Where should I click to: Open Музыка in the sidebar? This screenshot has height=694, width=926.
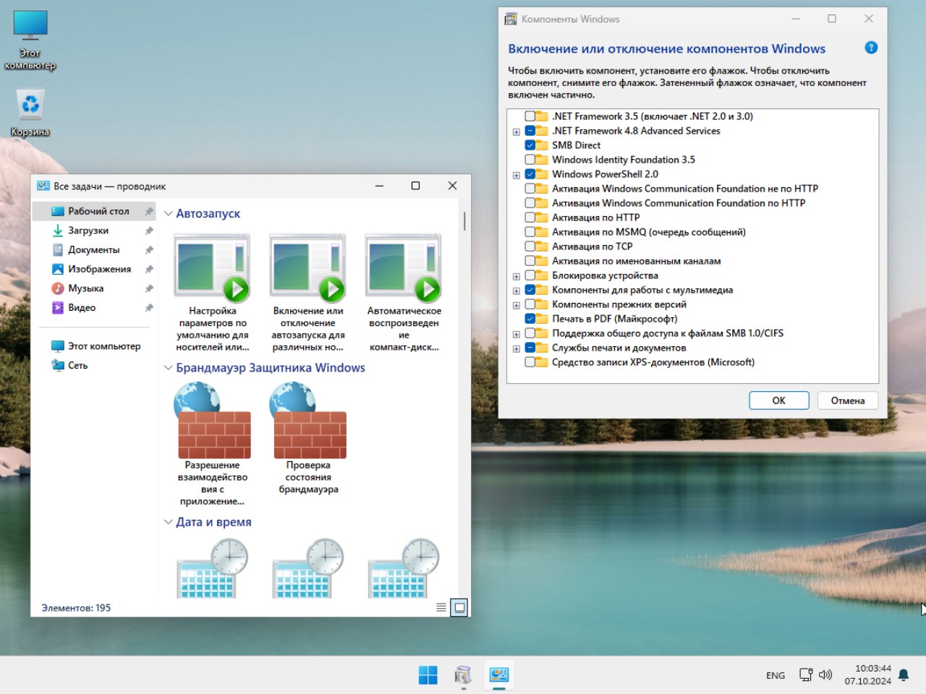[x=85, y=288]
